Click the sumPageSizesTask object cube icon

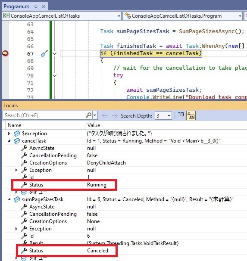coord(17,199)
